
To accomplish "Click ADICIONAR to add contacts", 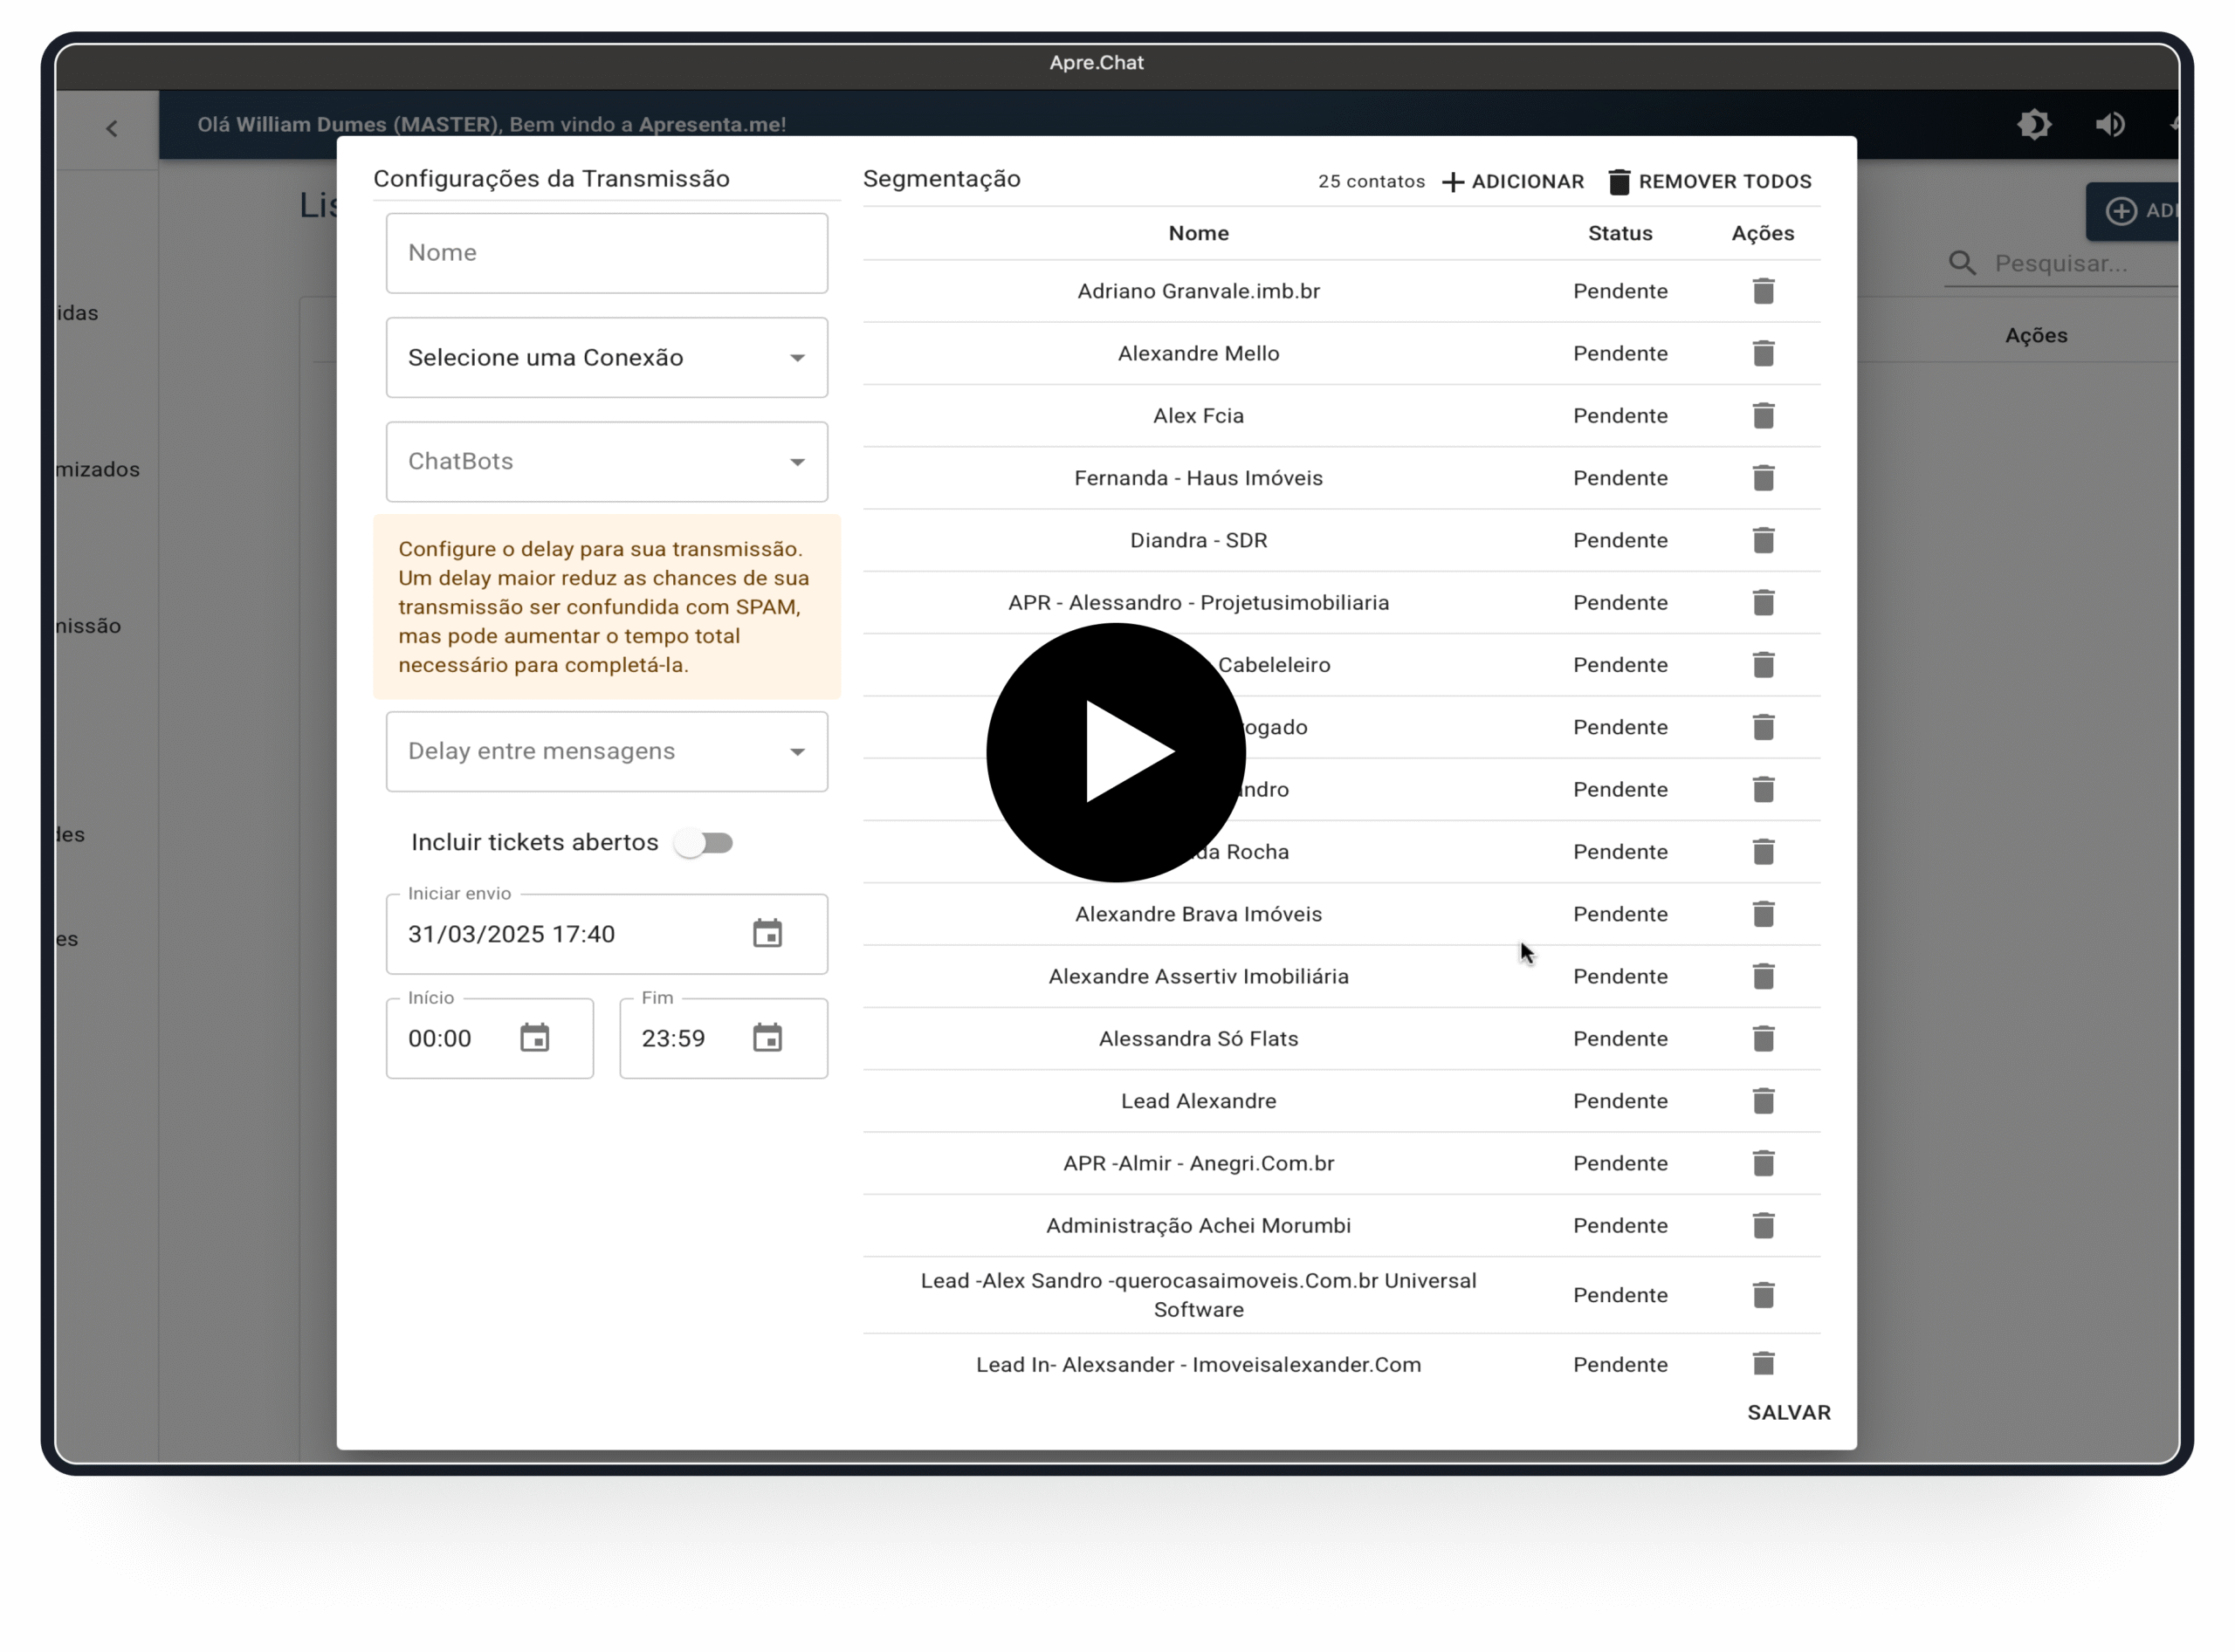I will pyautogui.click(x=1514, y=181).
